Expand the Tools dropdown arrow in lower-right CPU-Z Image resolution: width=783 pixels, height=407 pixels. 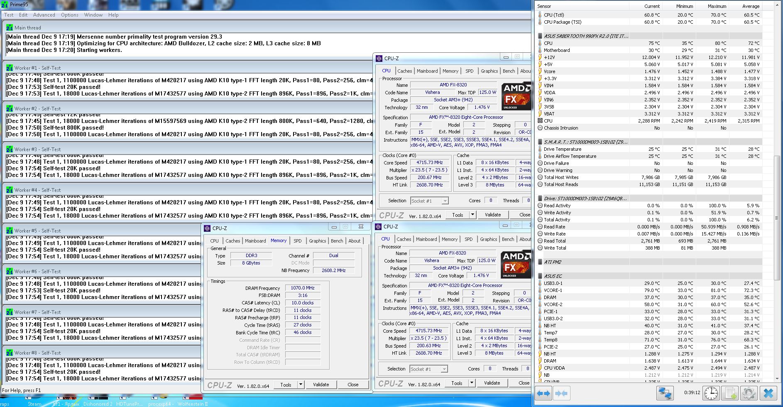pyautogui.click(x=472, y=383)
